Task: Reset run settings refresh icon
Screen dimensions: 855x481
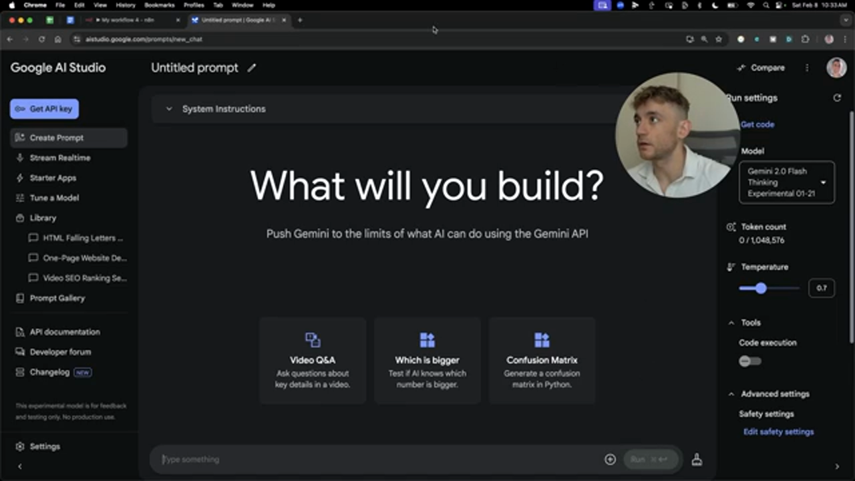Action: (837, 98)
